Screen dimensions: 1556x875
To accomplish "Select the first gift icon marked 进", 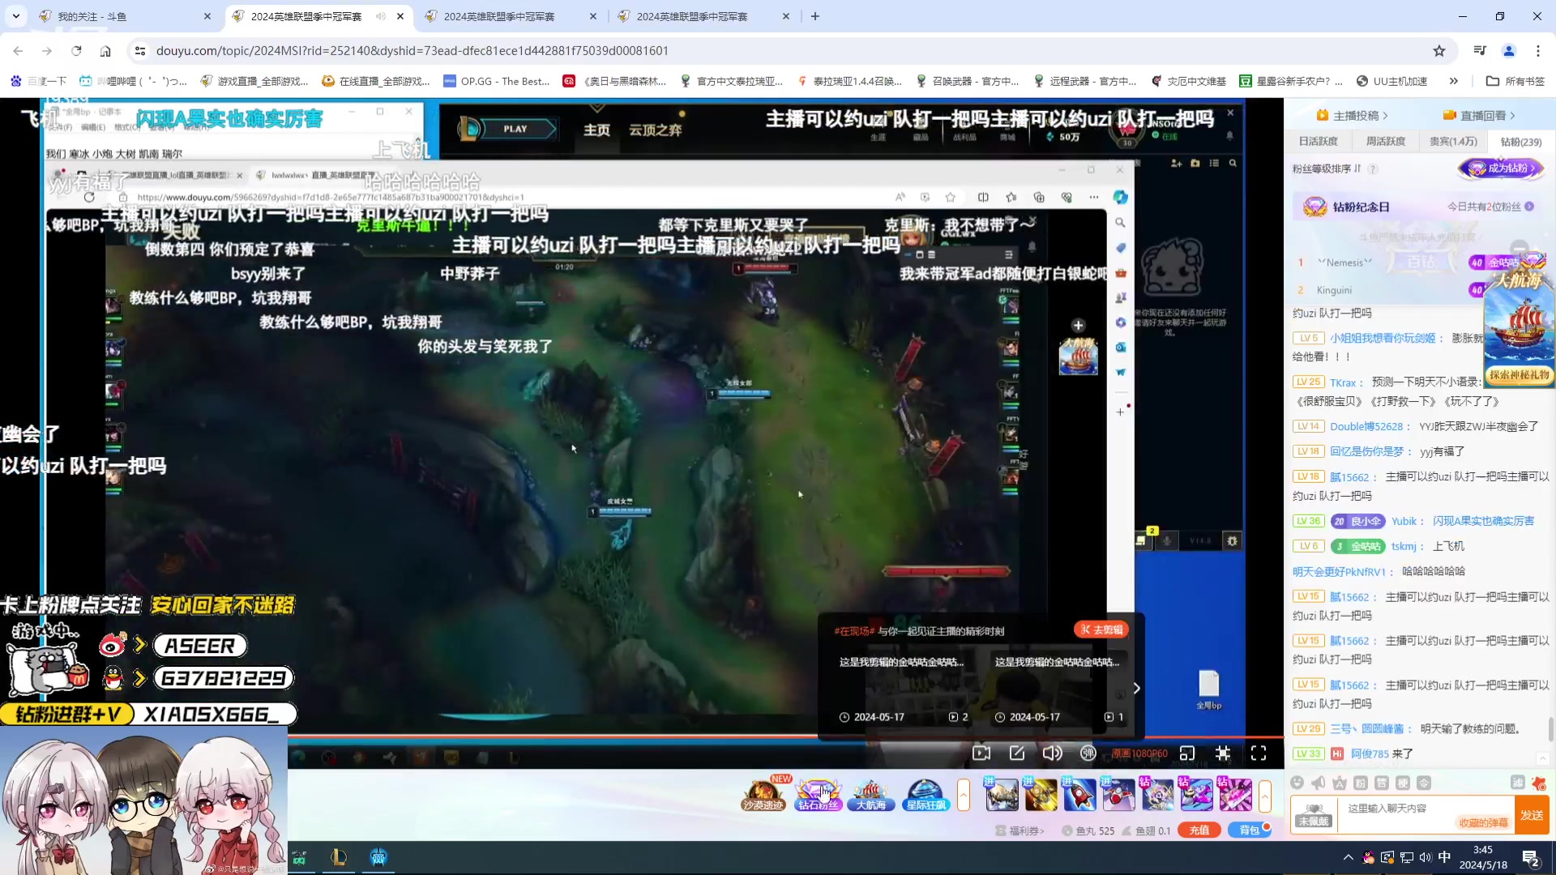I will tap(1002, 796).
